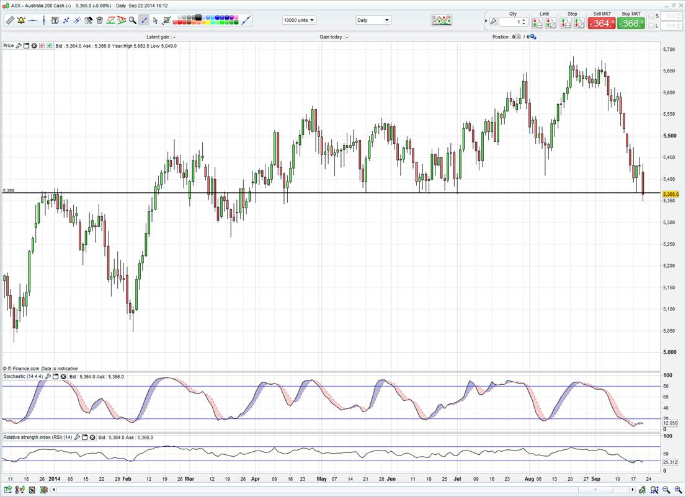Select the ruler measurement tool

10,20
